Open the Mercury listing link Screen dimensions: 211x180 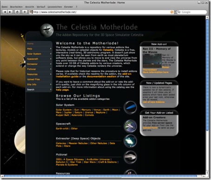point(86,110)
